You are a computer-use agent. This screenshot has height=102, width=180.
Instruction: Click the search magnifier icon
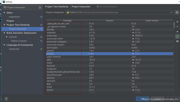point(5,7)
